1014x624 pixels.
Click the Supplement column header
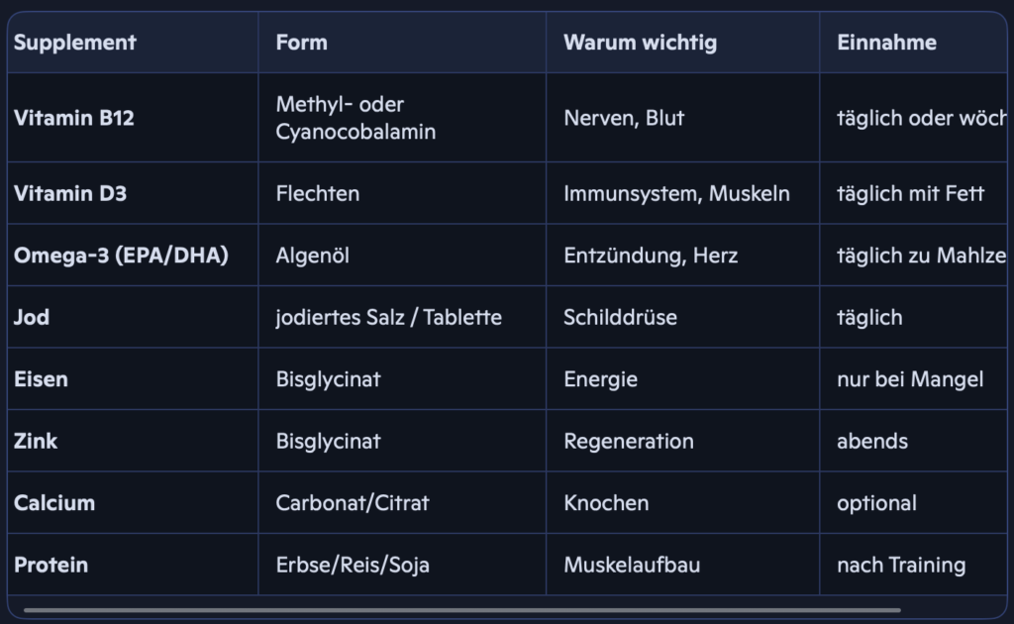[x=75, y=43]
